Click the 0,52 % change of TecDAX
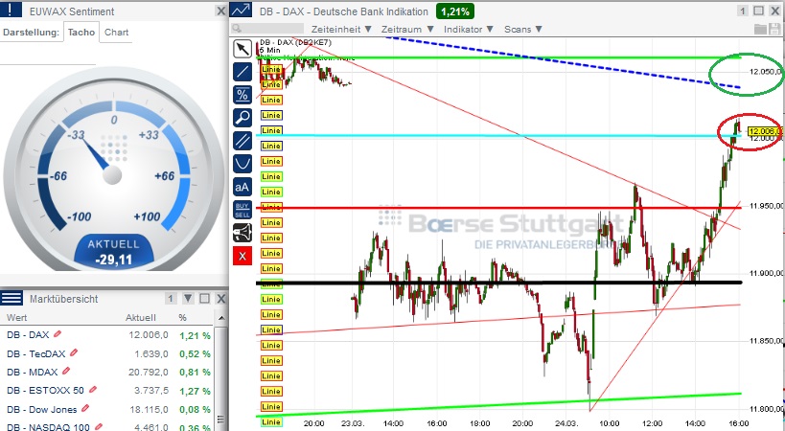This screenshot has height=431, width=785. [195, 353]
